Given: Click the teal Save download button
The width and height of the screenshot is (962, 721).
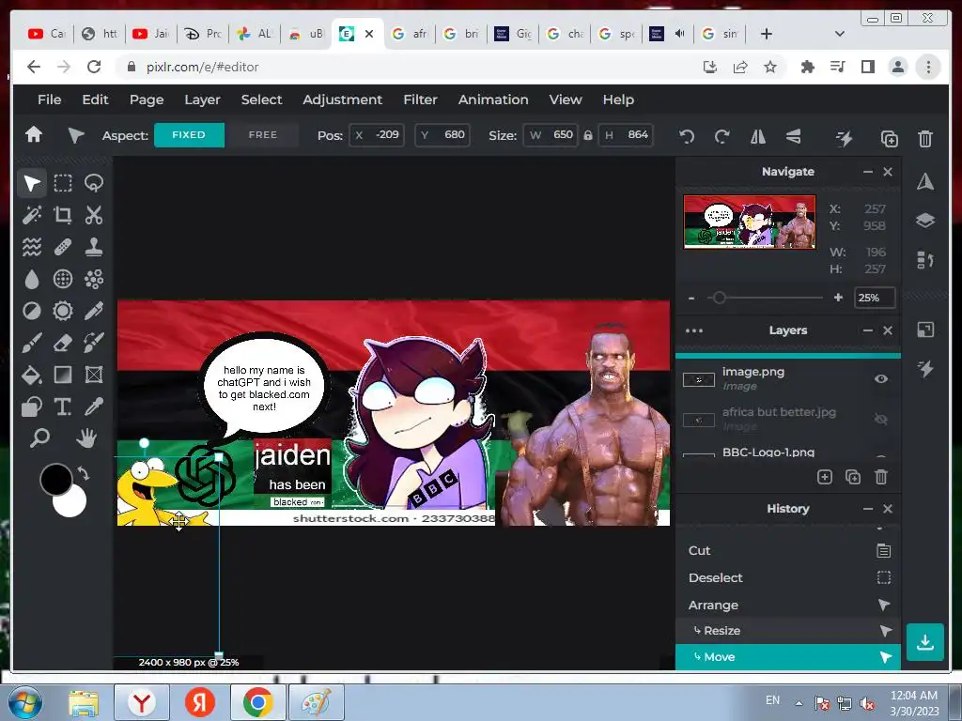Looking at the screenshot, I should [924, 642].
